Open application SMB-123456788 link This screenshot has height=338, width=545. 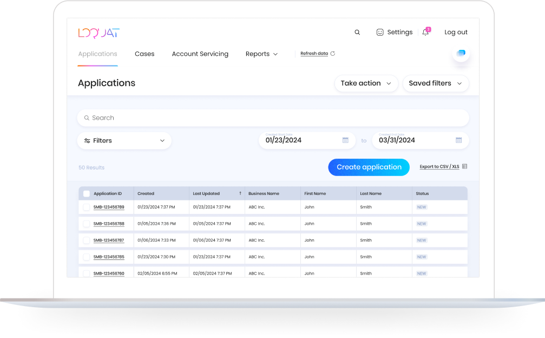pyautogui.click(x=109, y=224)
